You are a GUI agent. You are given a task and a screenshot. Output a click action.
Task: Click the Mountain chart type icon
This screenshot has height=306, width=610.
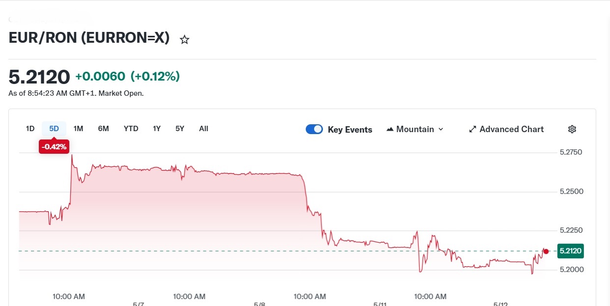click(390, 129)
